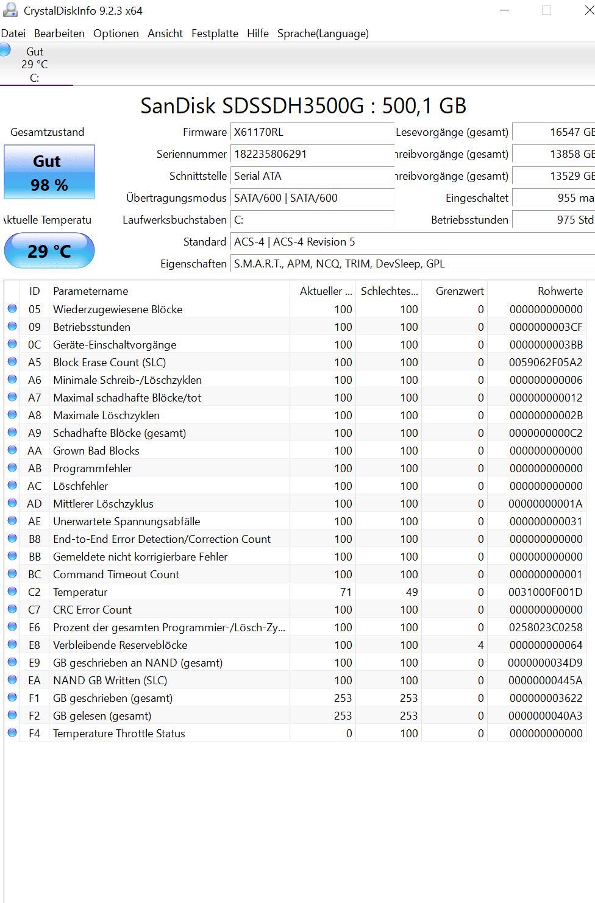
Task: Click status orb of Mittlerer Löschzyklus row
Action: point(12,503)
